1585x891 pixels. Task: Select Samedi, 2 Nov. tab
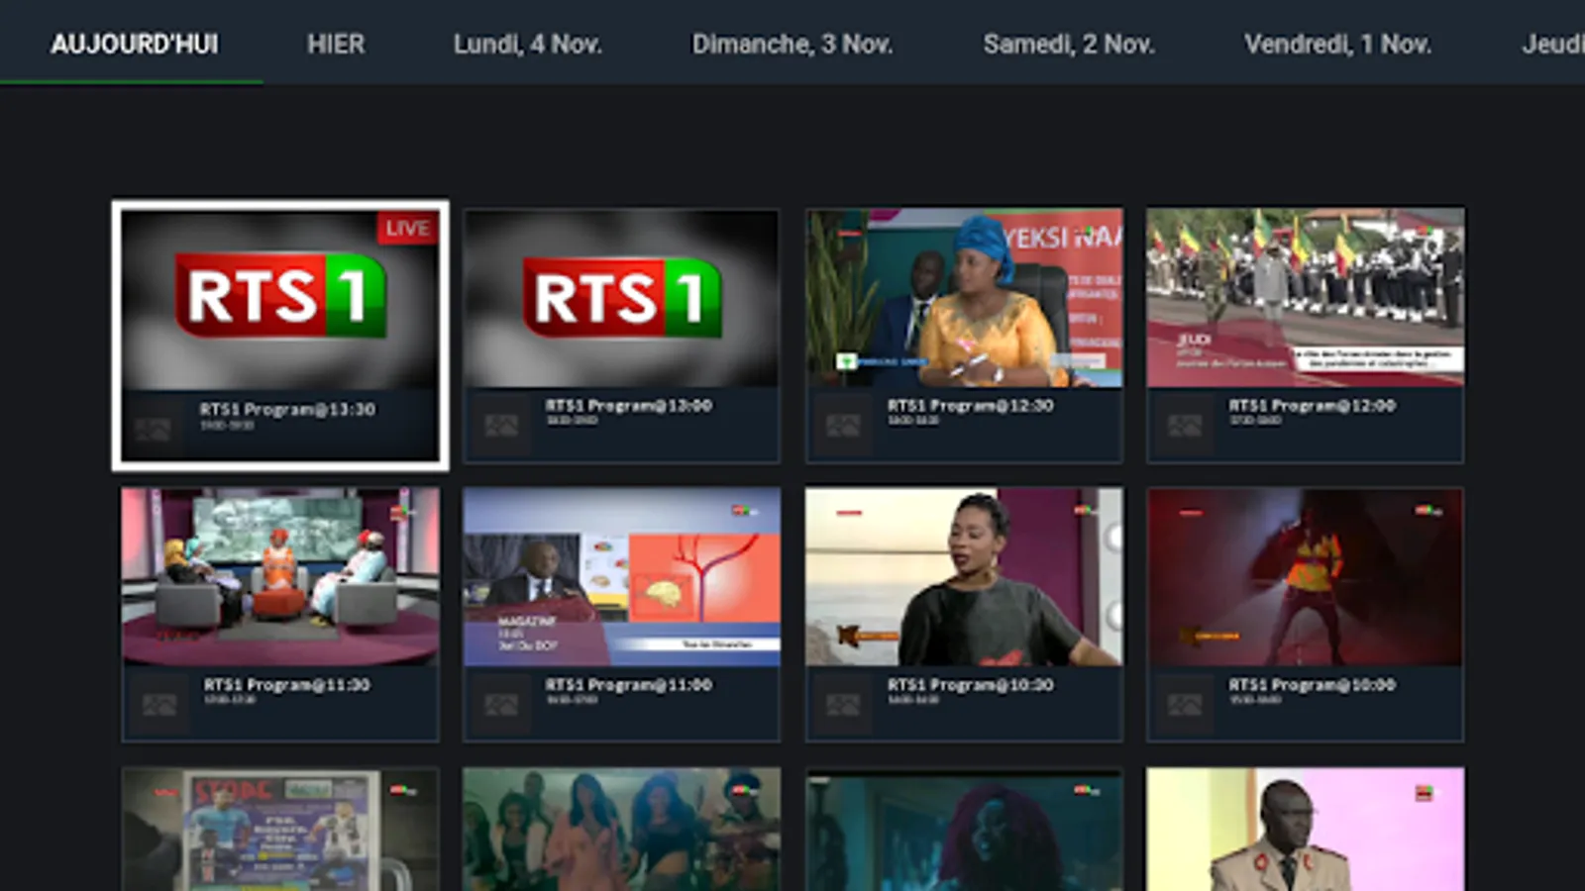pos(1069,44)
